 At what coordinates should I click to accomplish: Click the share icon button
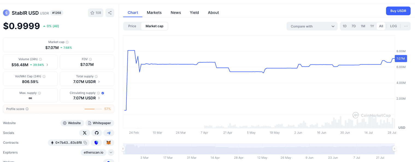pyautogui.click(x=110, y=13)
